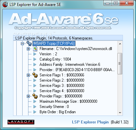Select 'Address Family : Internetwork Version 6' row
The height and width of the screenshot is (130, 136).
pos(70,65)
